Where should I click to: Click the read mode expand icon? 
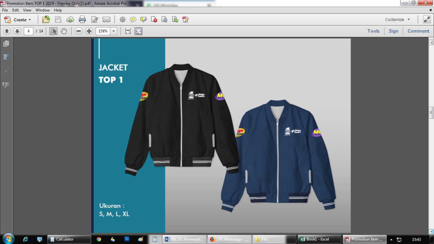click(x=427, y=20)
